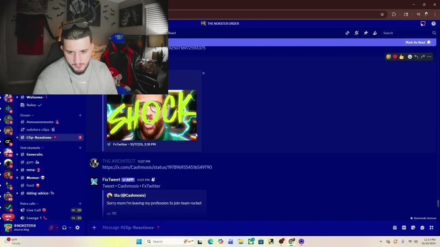Open more message options ellipsis

point(429,57)
